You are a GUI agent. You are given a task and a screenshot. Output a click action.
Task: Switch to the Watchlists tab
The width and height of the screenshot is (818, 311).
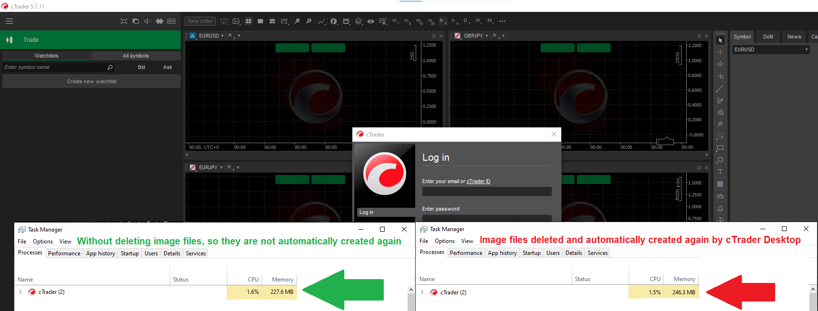46,56
